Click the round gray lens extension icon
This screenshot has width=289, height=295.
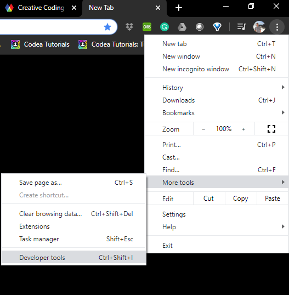coord(200,27)
